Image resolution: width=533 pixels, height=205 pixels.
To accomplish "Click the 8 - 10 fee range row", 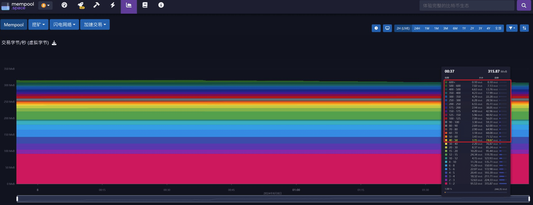I will tap(476, 162).
